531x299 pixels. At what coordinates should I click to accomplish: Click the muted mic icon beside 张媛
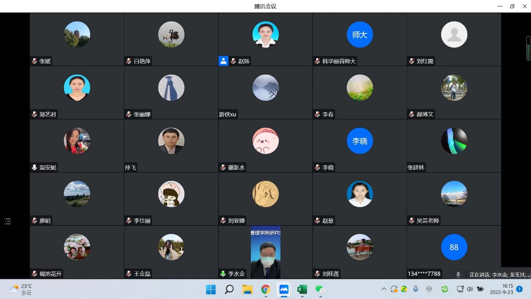coord(34,61)
